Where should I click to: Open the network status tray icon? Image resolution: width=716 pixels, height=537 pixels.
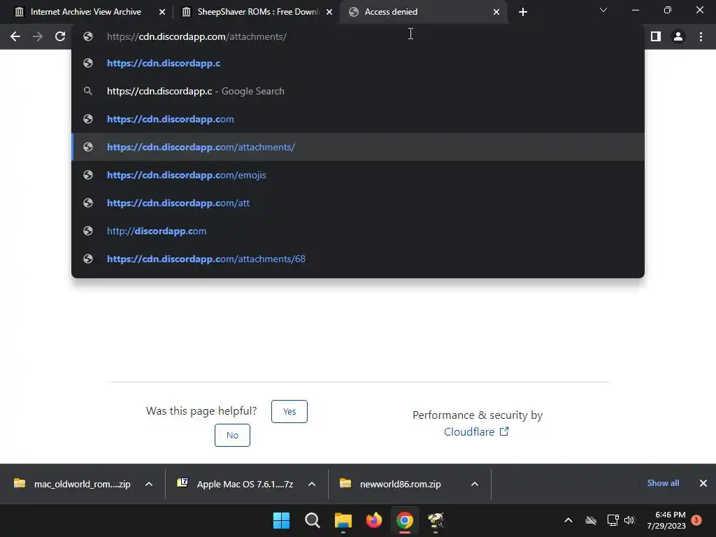point(613,520)
